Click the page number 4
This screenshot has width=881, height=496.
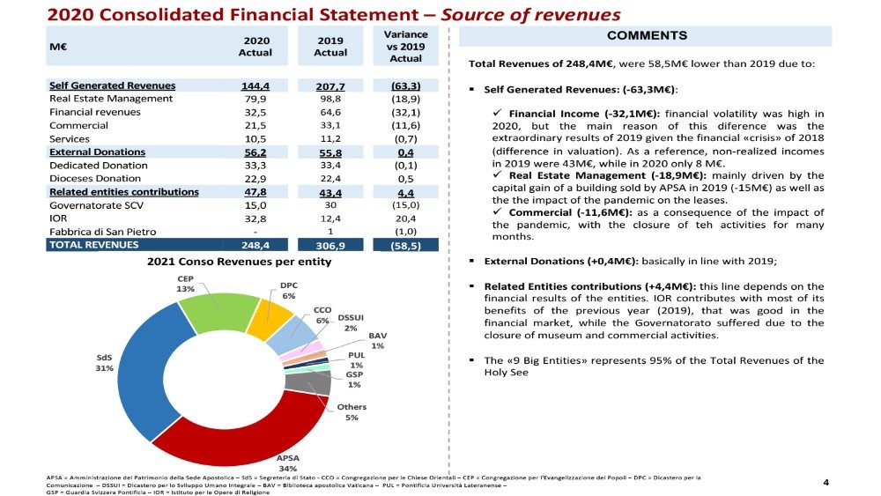click(x=825, y=482)
